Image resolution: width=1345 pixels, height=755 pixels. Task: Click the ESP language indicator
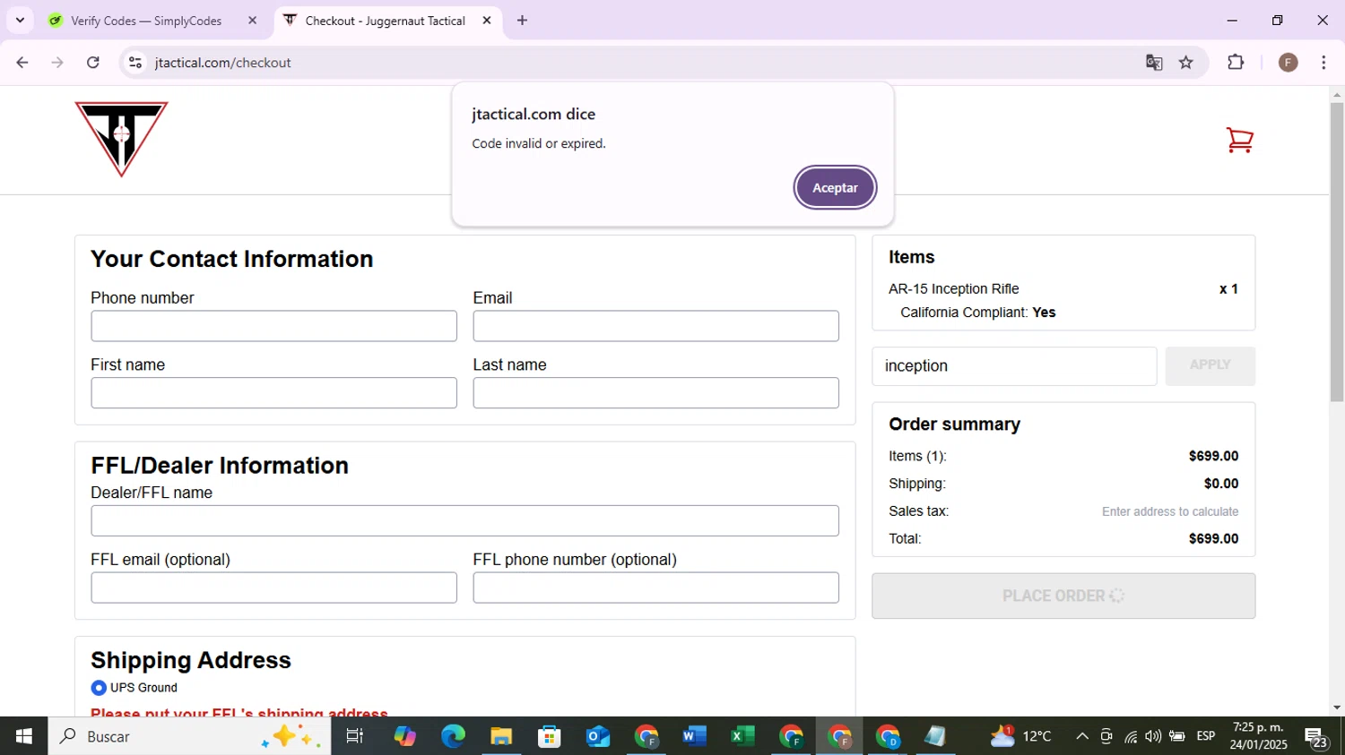[1206, 736]
